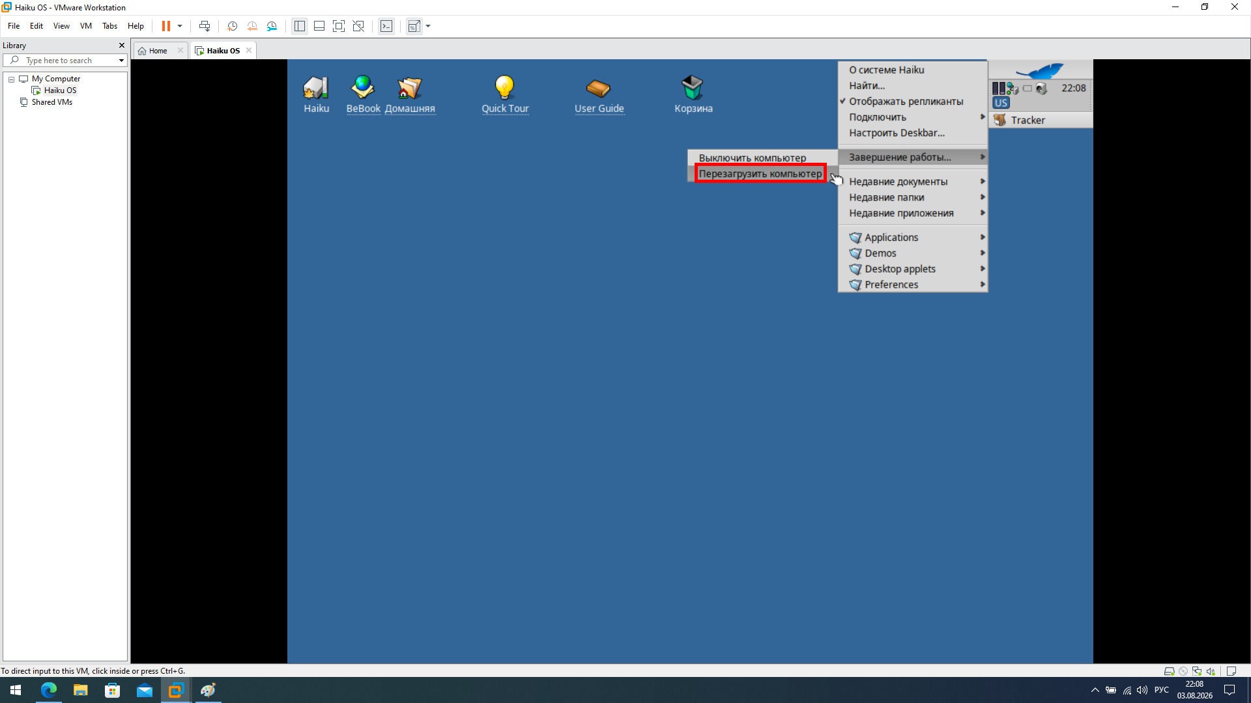Choose "Найти..." from the Deskbar menu
The image size is (1251, 703).
pyautogui.click(x=913, y=85)
